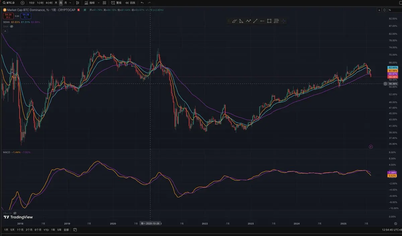Screen dimensions: 402x236
Task: Click the green market status dot
Action: 85,10
